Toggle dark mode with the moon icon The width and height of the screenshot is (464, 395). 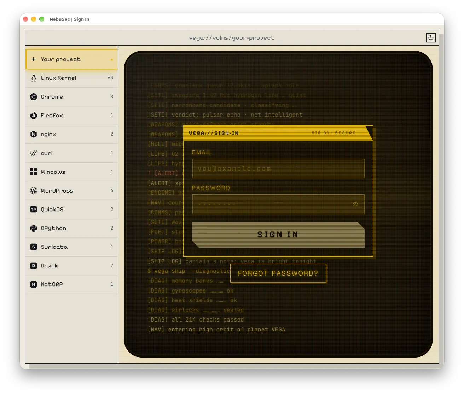coord(431,37)
